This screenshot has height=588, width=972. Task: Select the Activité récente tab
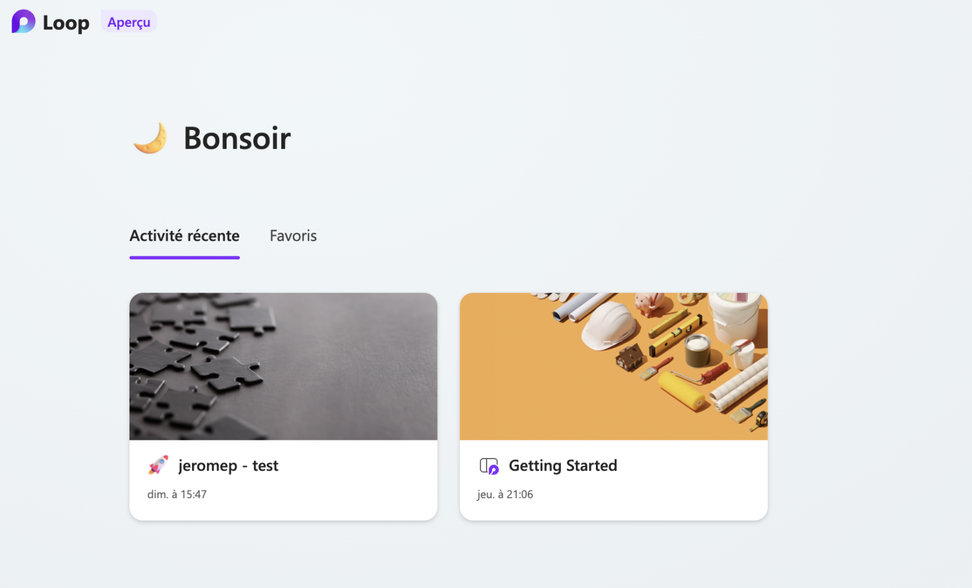(x=185, y=236)
